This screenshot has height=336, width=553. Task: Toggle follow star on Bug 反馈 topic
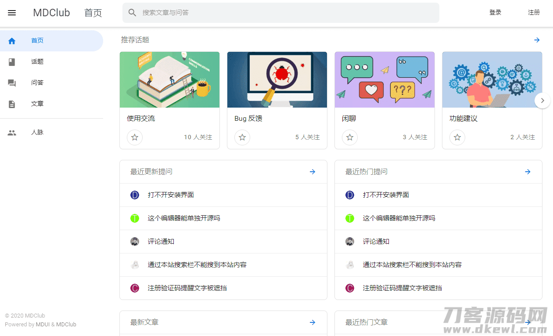(x=242, y=137)
